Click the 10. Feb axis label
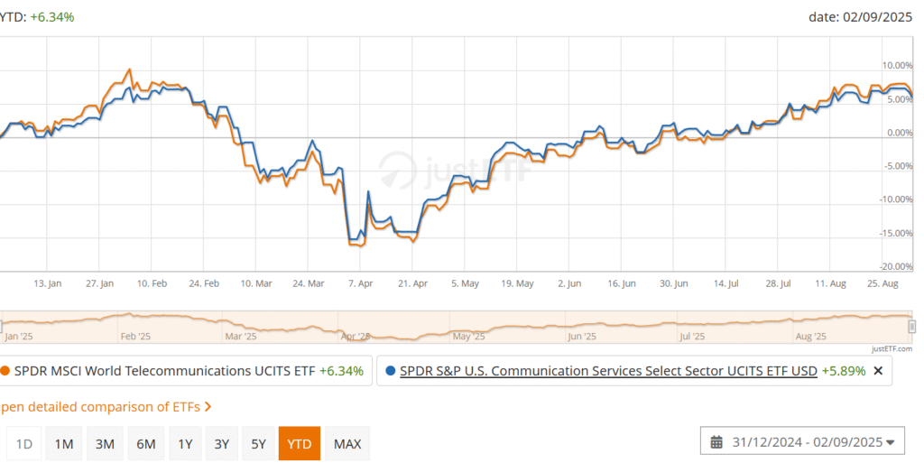Viewport: 924px width, 463px height. 152,283
